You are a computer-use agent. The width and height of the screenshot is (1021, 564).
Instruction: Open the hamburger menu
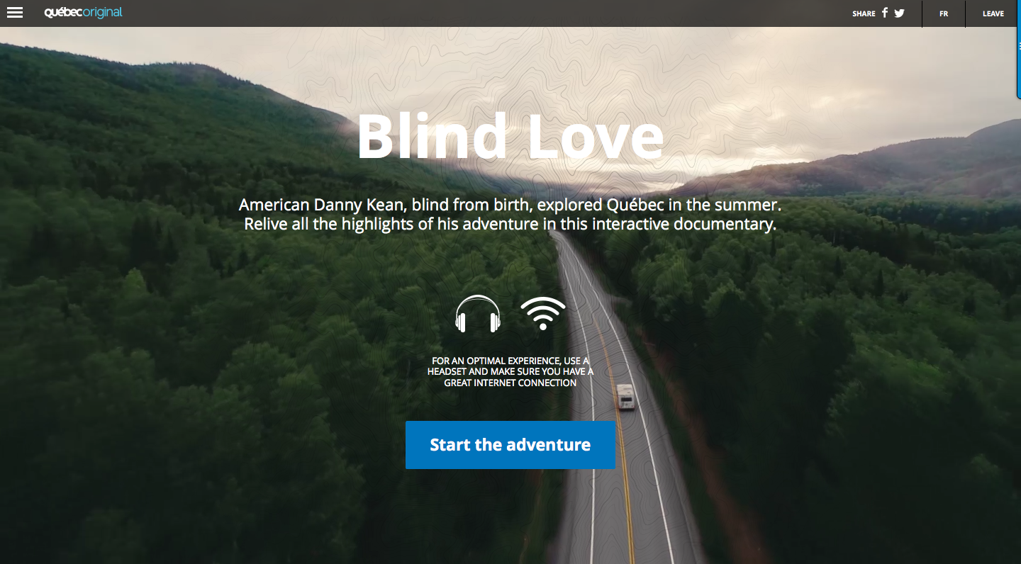(15, 13)
